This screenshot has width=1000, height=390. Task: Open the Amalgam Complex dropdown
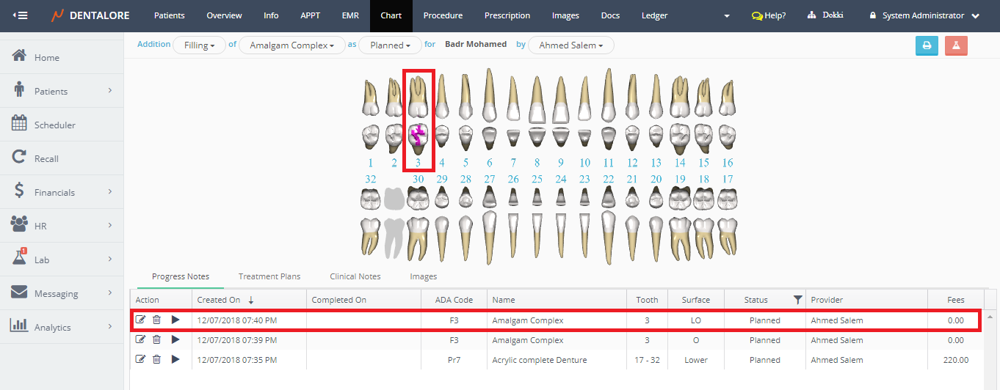[291, 45]
